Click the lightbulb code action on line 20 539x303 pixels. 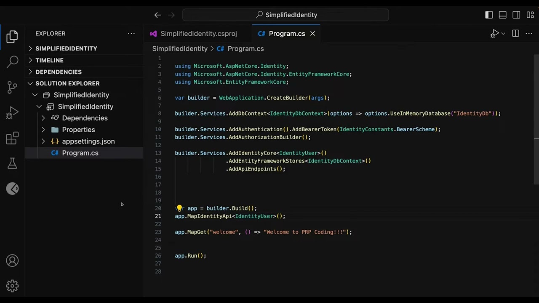click(x=179, y=208)
